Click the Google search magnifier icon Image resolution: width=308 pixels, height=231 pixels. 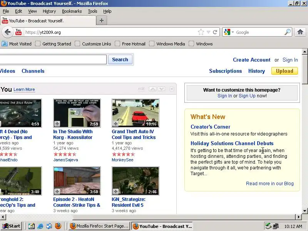click(287, 32)
